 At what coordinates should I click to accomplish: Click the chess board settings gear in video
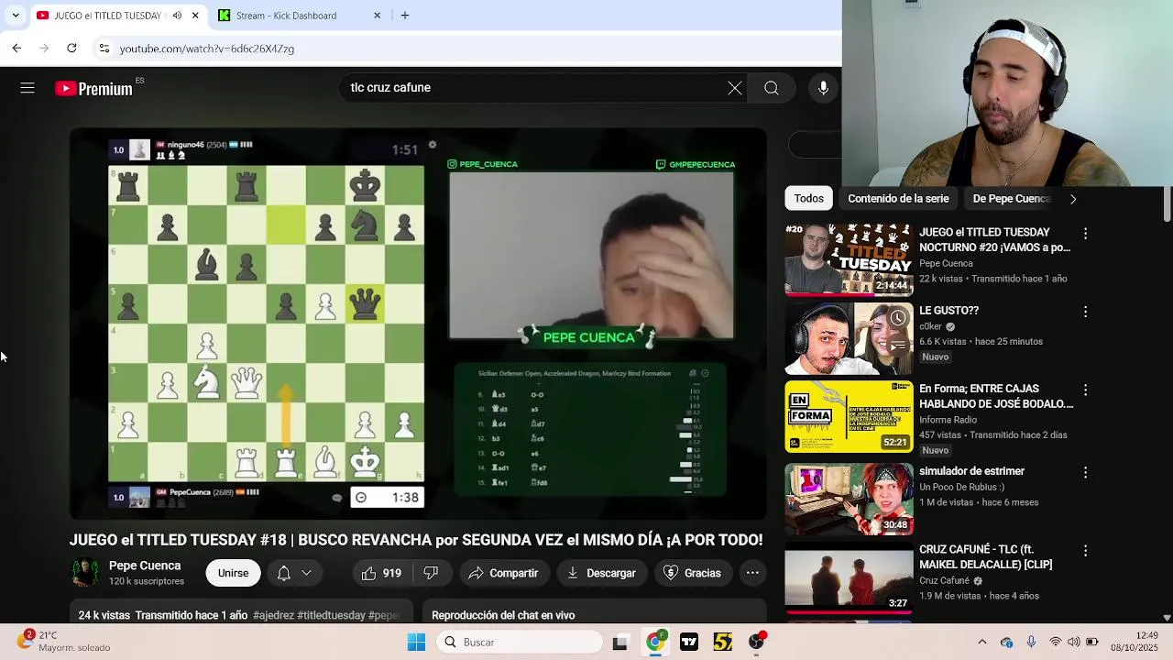tap(433, 145)
